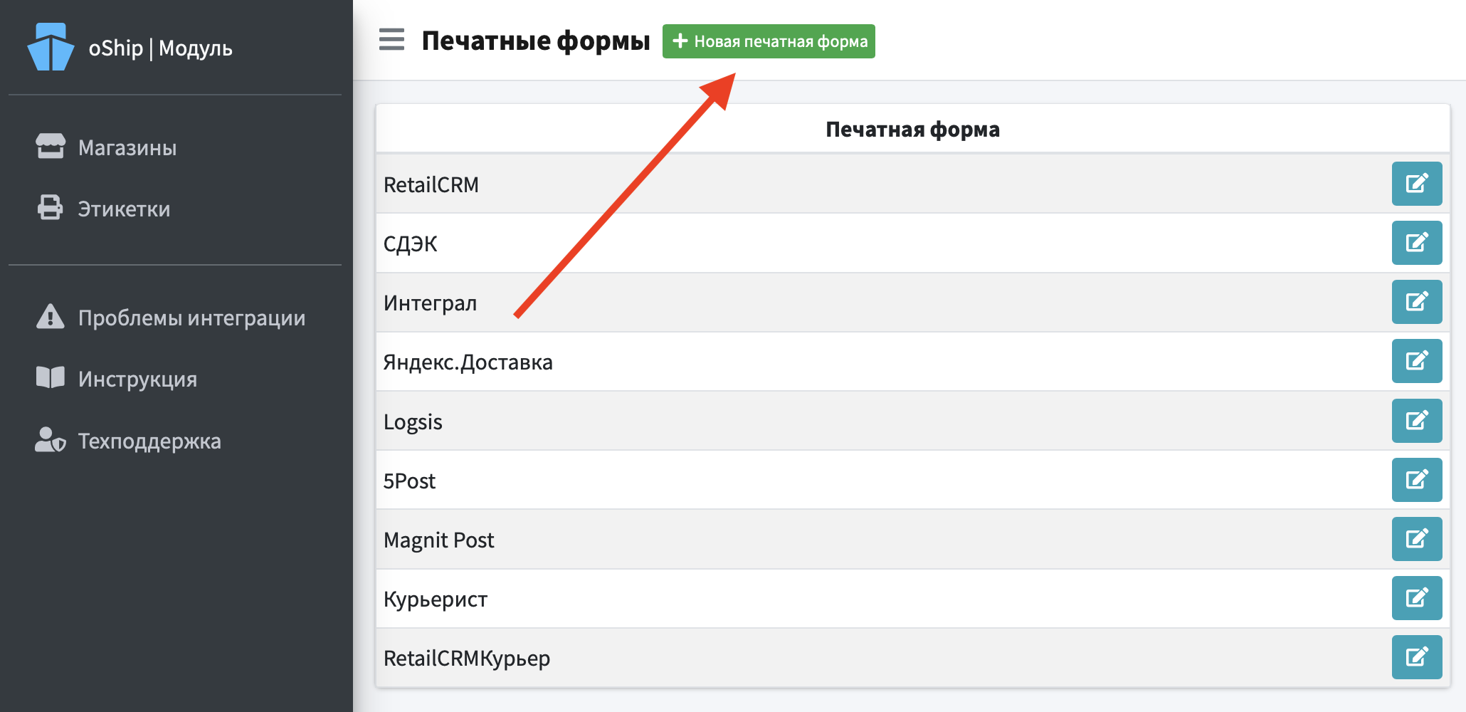Click the Магазины store icon

coord(51,146)
